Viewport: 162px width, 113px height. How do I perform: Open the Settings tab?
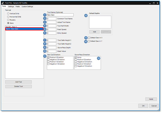coord(11,7)
